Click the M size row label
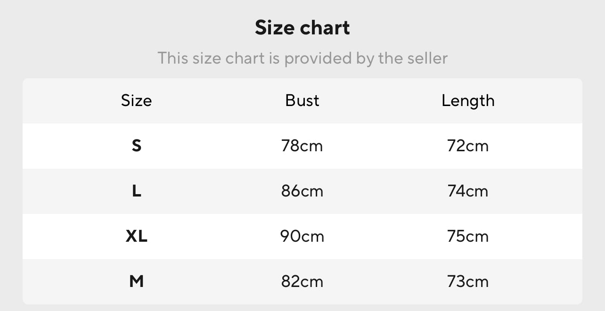This screenshot has width=605, height=311. pyautogui.click(x=136, y=281)
